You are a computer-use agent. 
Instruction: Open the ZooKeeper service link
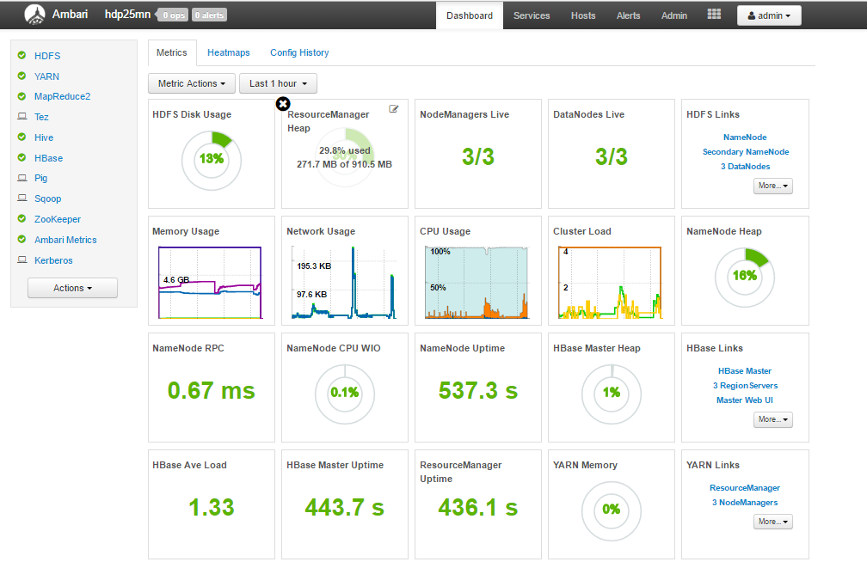58,219
